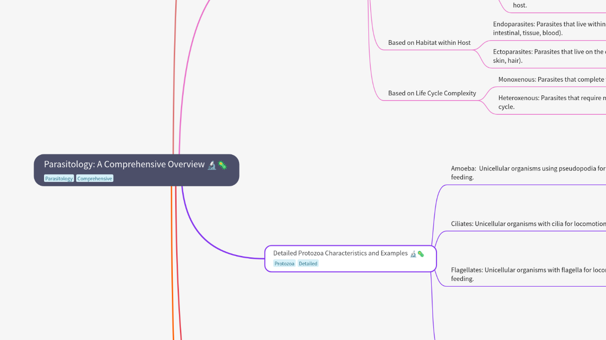Viewport: 606px width, 340px height.
Task: Click the Parasitology tag on root node
Action: 59,178
